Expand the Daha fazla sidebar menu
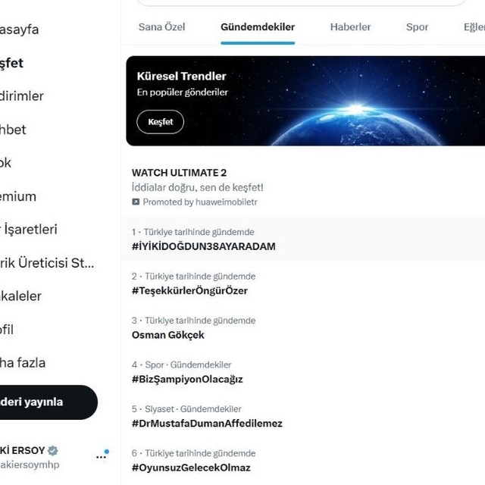485x485 pixels. click(23, 363)
